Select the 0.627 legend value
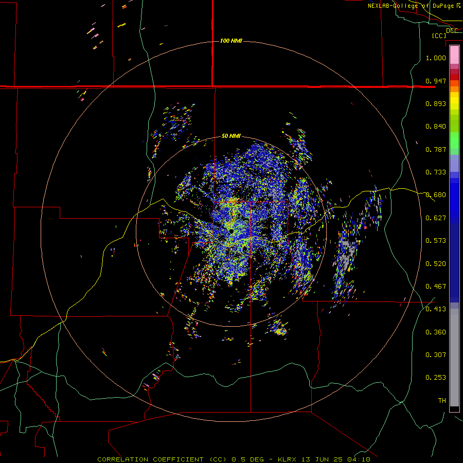Image resolution: width=463 pixels, height=463 pixels. [436, 218]
